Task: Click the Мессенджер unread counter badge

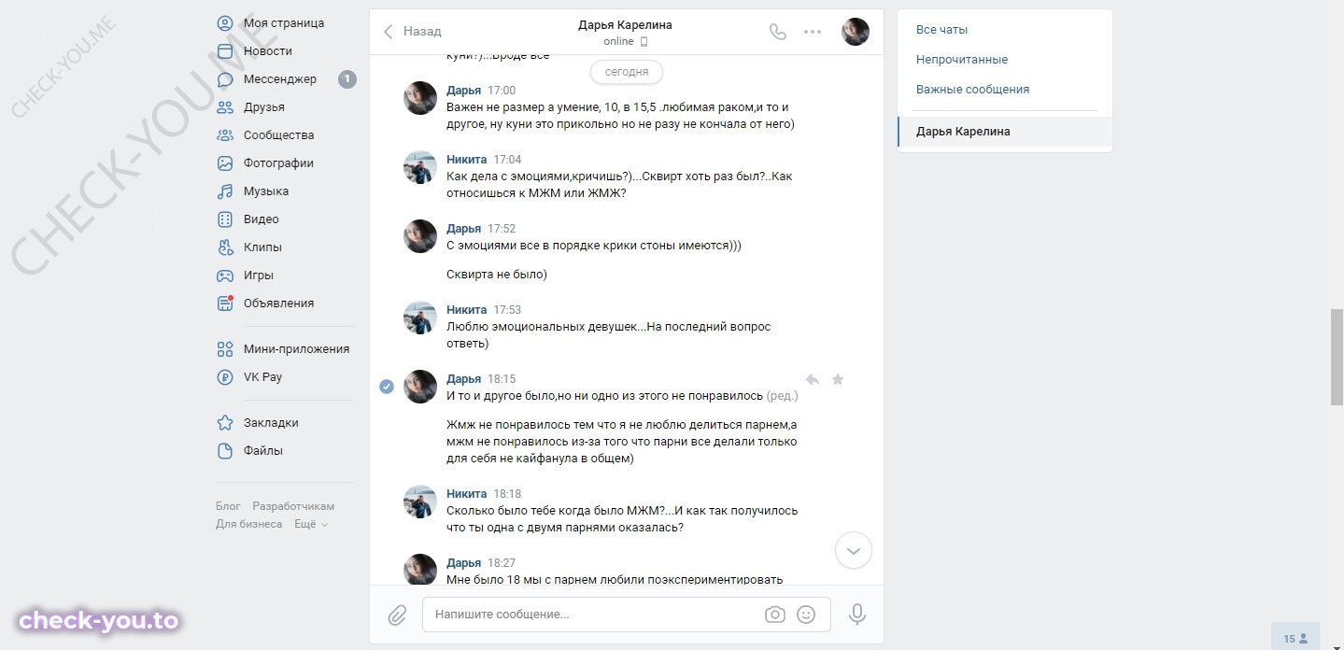Action: 347,79
